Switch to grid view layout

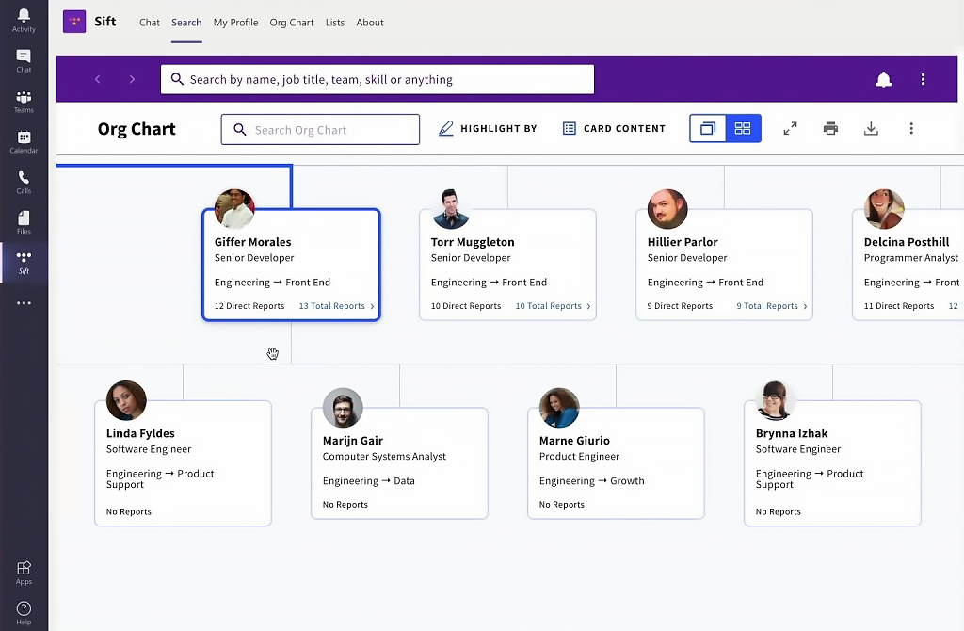point(743,128)
